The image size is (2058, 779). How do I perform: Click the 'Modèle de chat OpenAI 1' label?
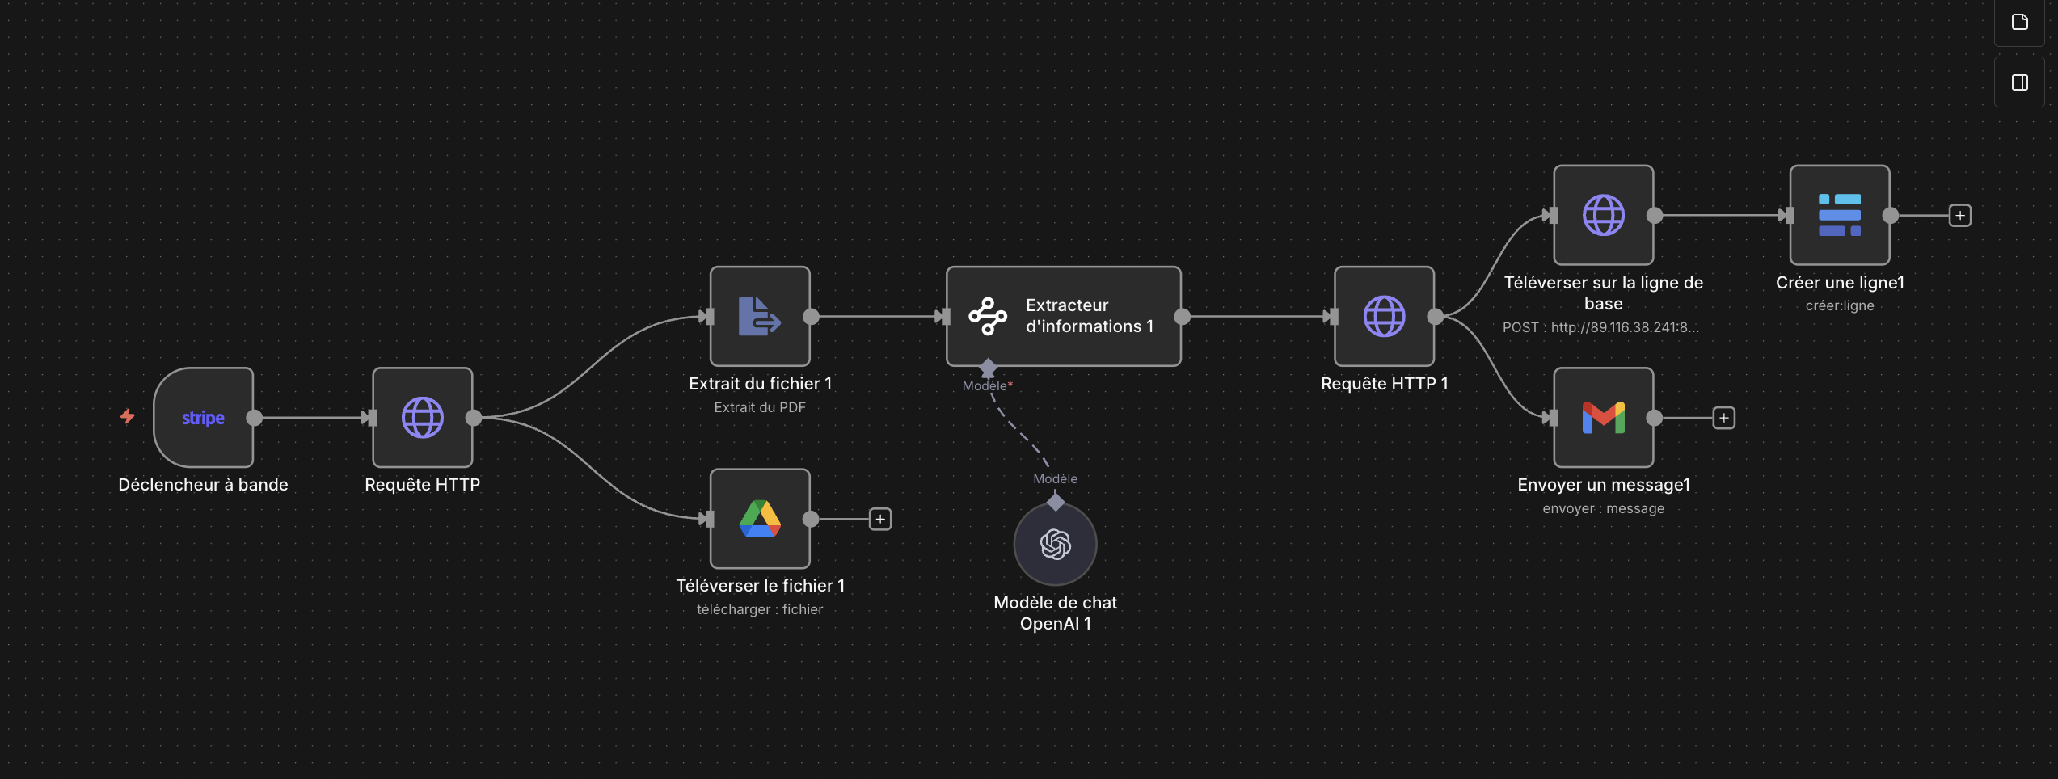pyautogui.click(x=1056, y=613)
